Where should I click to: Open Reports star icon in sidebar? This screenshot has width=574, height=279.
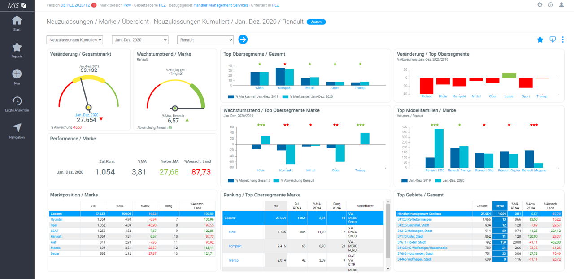coord(17,47)
